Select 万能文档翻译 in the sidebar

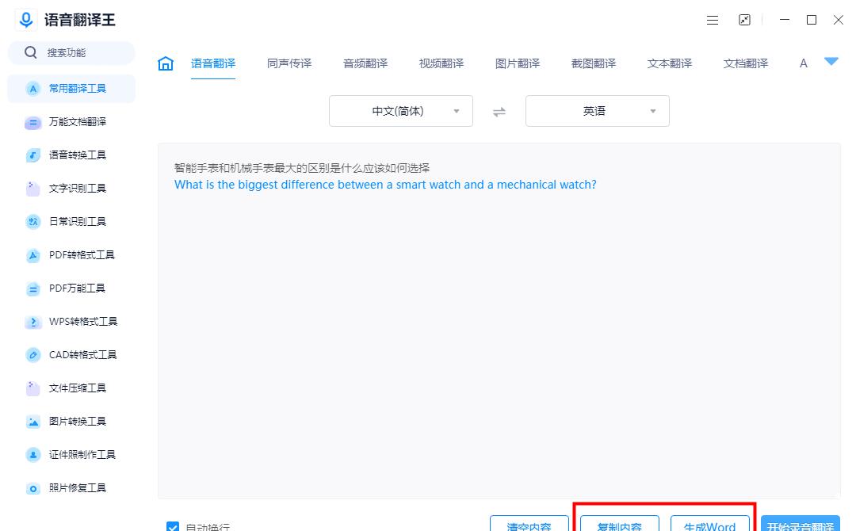point(71,121)
